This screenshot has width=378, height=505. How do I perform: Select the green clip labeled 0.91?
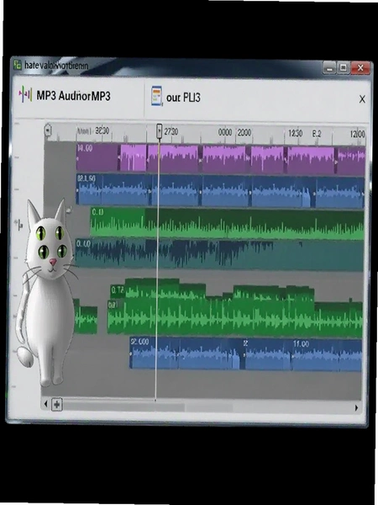pyautogui.click(x=234, y=319)
